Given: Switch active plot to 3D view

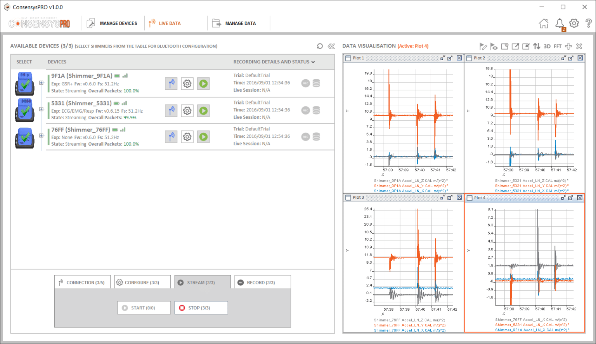Looking at the screenshot, I should click(x=547, y=46).
